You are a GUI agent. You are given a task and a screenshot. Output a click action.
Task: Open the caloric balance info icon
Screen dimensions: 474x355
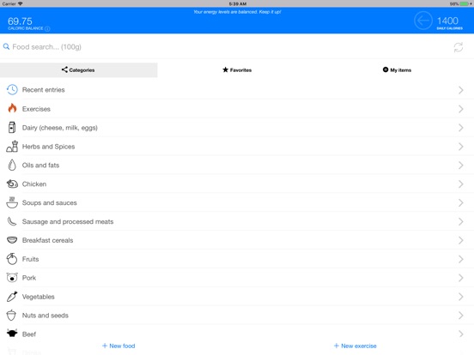click(x=47, y=28)
